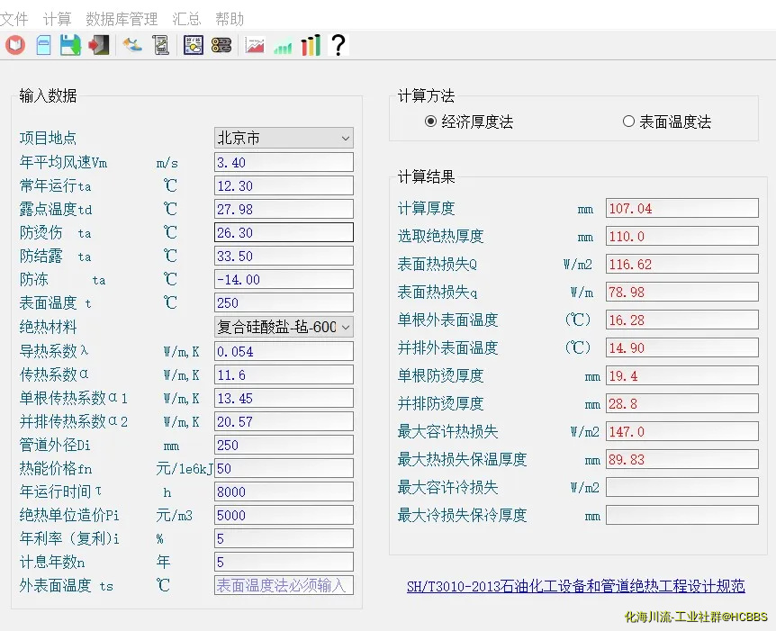The width and height of the screenshot is (776, 631).
Task: Click the empty 最大冷损失保冷厚度 result field
Action: (682, 515)
